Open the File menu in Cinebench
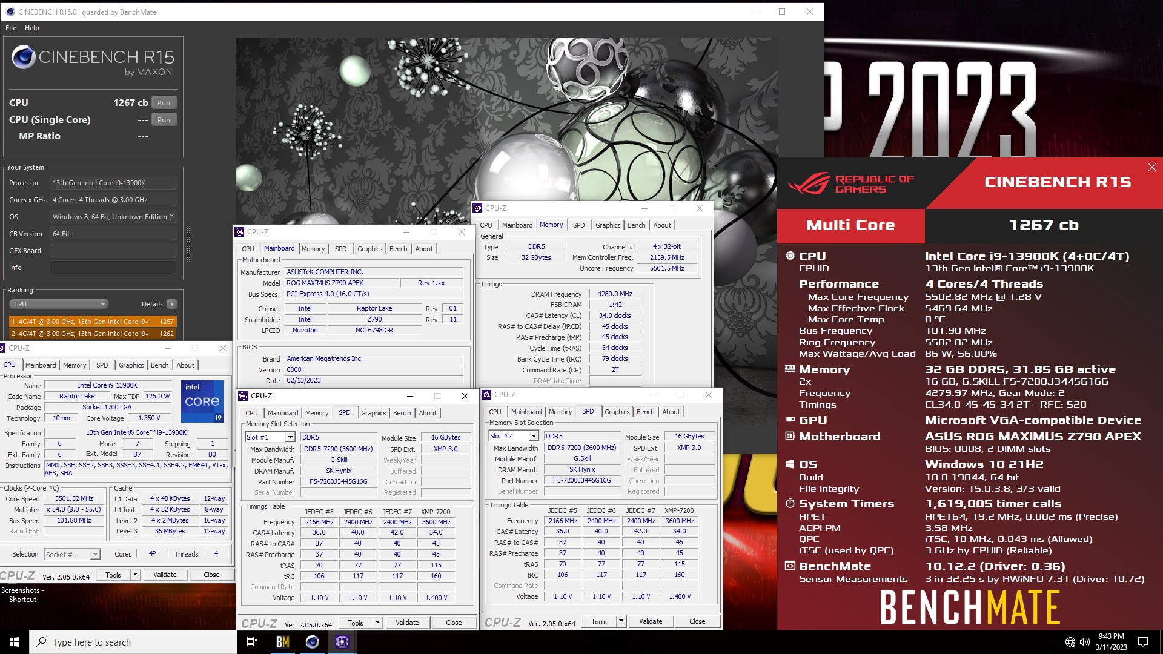 coord(11,28)
